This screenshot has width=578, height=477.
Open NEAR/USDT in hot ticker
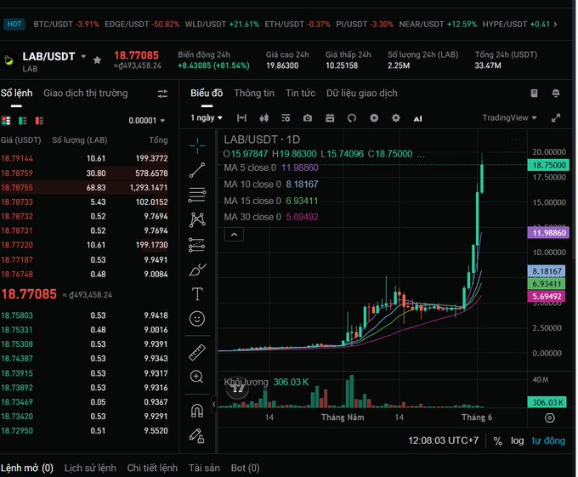coord(438,25)
